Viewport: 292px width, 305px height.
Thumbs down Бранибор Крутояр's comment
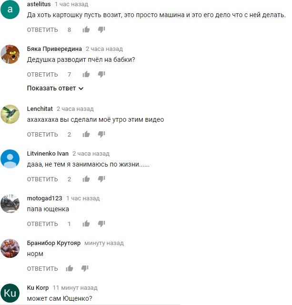(x=85, y=268)
